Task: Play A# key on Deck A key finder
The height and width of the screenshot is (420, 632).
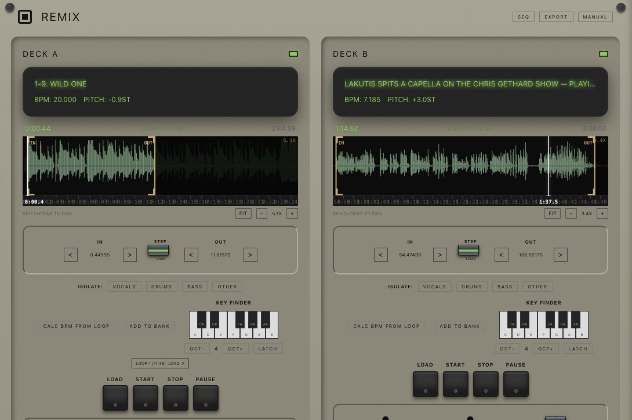Action: pyautogui.click(x=265, y=320)
